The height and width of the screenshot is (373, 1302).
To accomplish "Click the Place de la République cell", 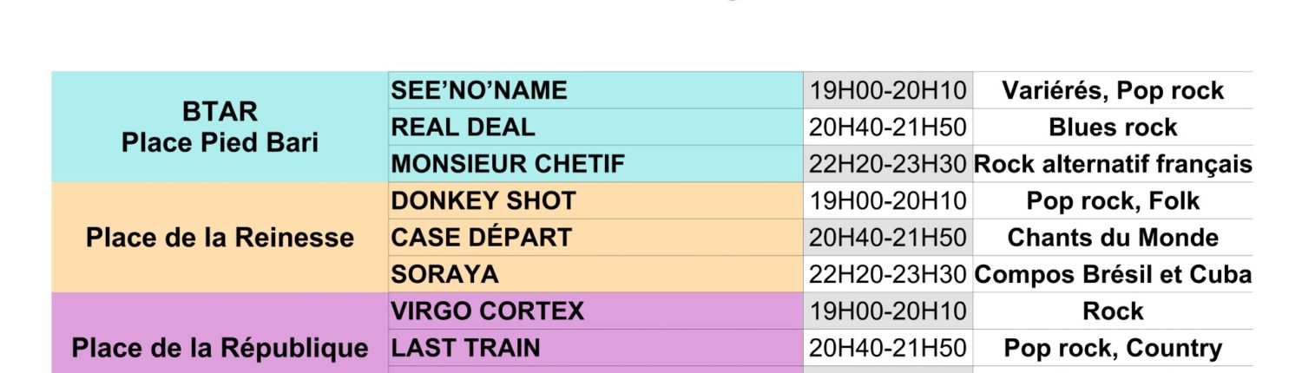I will click(220, 348).
